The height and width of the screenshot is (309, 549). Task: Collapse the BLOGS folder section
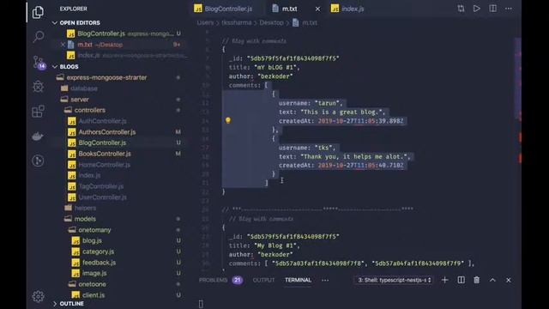(x=55, y=67)
